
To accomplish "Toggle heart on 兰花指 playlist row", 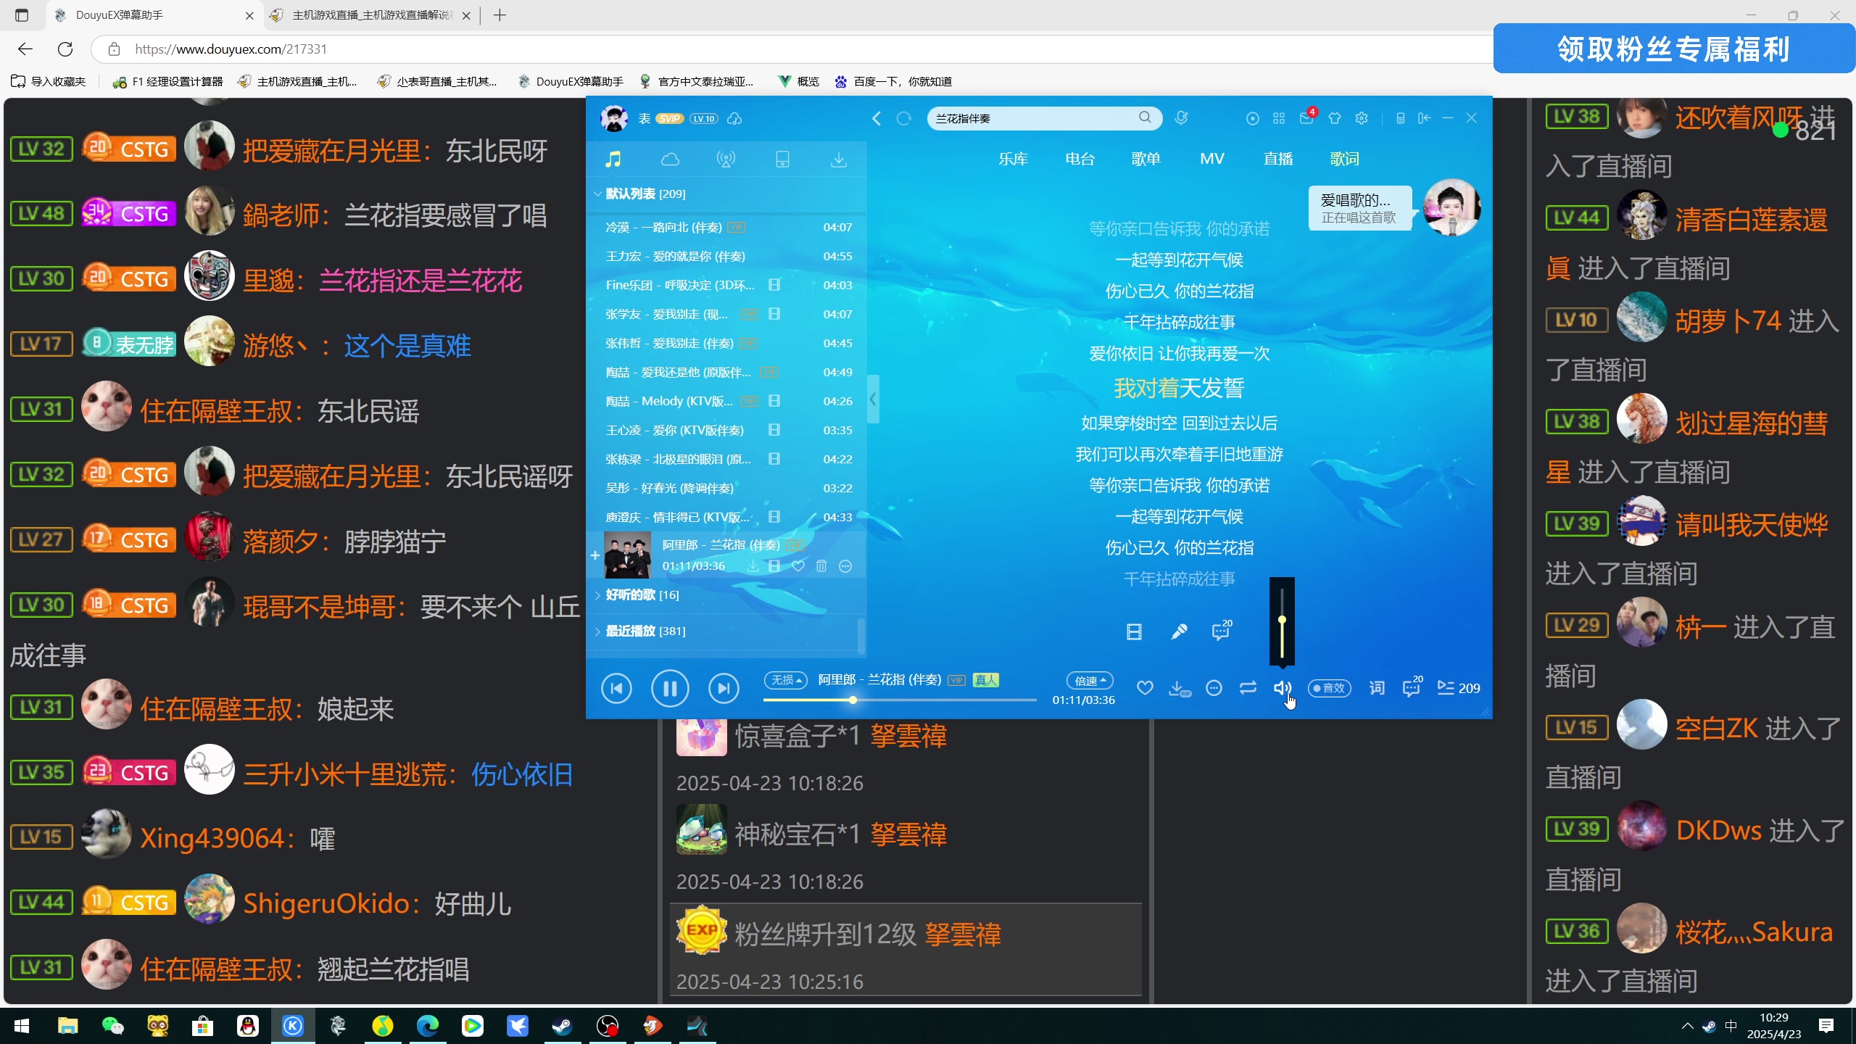I will click(798, 566).
